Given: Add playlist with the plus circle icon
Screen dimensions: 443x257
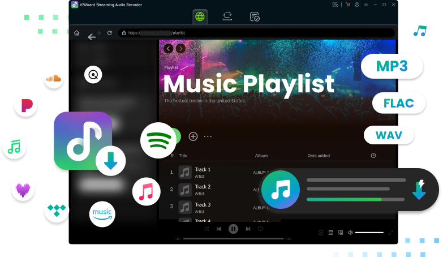Looking at the screenshot, I should coord(193,136).
